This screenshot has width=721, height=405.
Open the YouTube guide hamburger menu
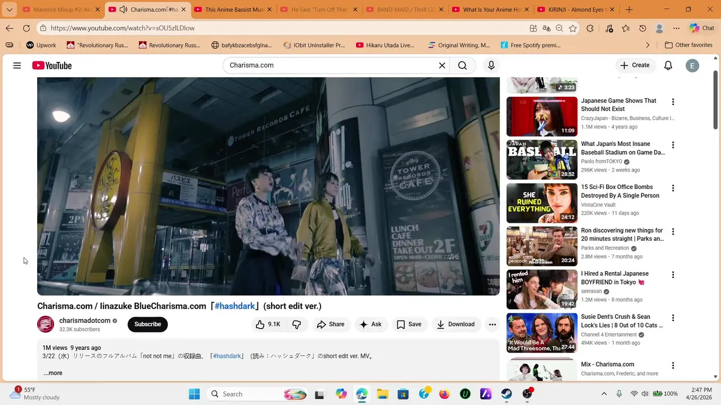tap(17, 66)
